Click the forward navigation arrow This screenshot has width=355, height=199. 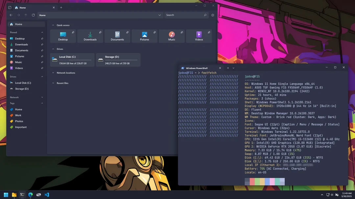click(x=18, y=15)
